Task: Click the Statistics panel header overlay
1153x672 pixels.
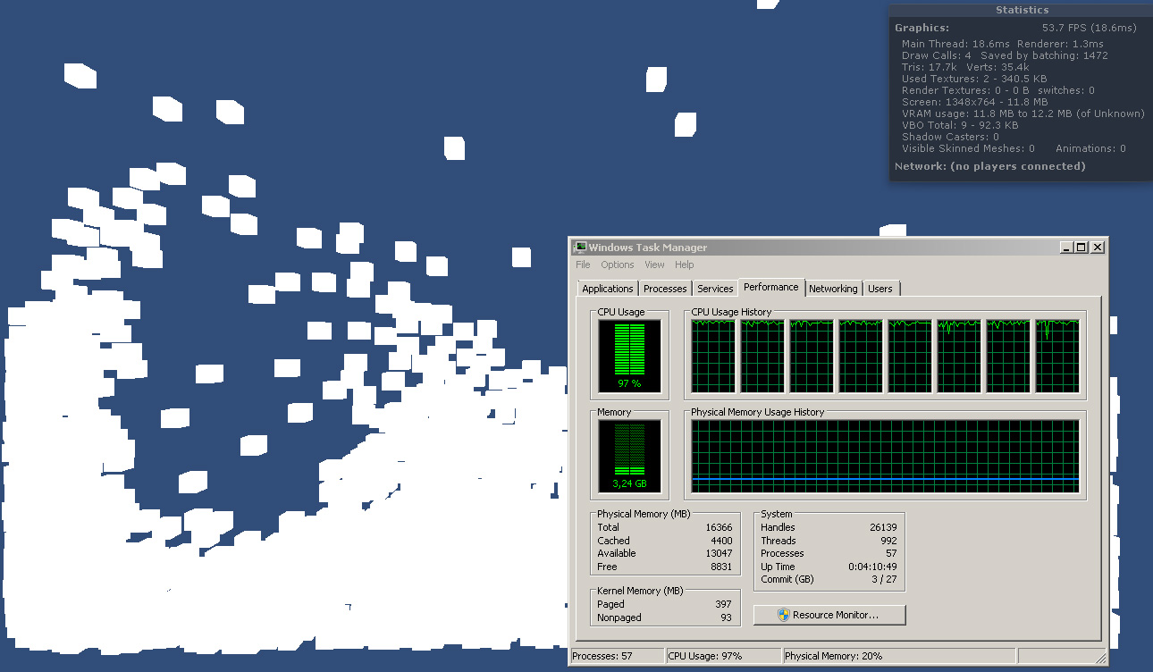Action: tap(1021, 10)
